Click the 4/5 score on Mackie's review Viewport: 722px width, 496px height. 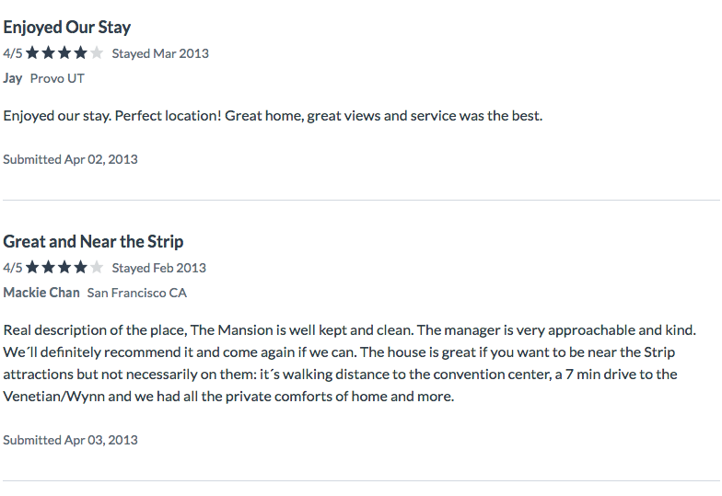click(13, 268)
